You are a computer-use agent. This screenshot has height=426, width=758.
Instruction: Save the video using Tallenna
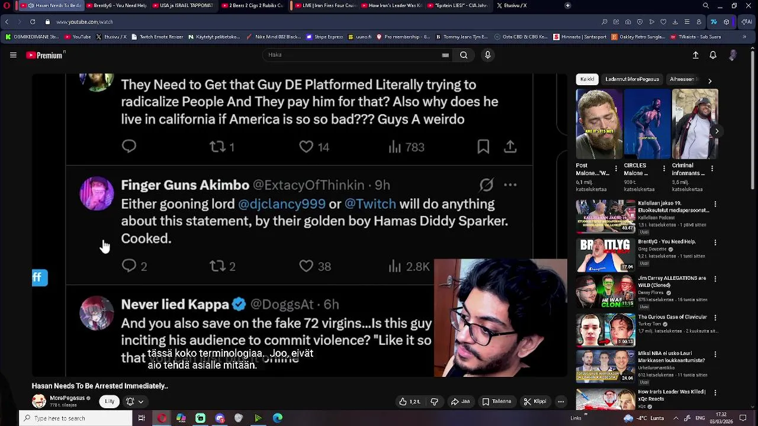[496, 402]
